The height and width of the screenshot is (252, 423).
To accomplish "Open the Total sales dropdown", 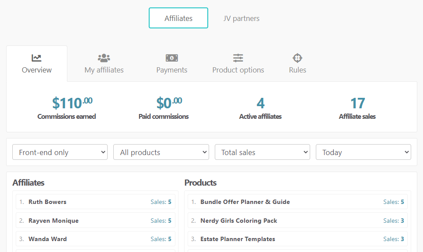I will pyautogui.click(x=262, y=152).
